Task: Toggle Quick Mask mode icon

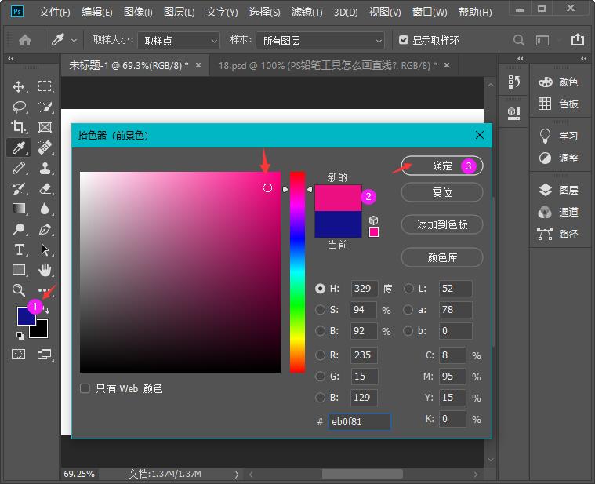Action: coord(18,354)
